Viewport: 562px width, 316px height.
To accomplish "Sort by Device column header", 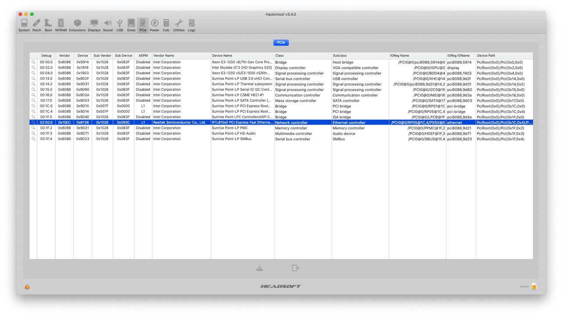I will coord(83,56).
